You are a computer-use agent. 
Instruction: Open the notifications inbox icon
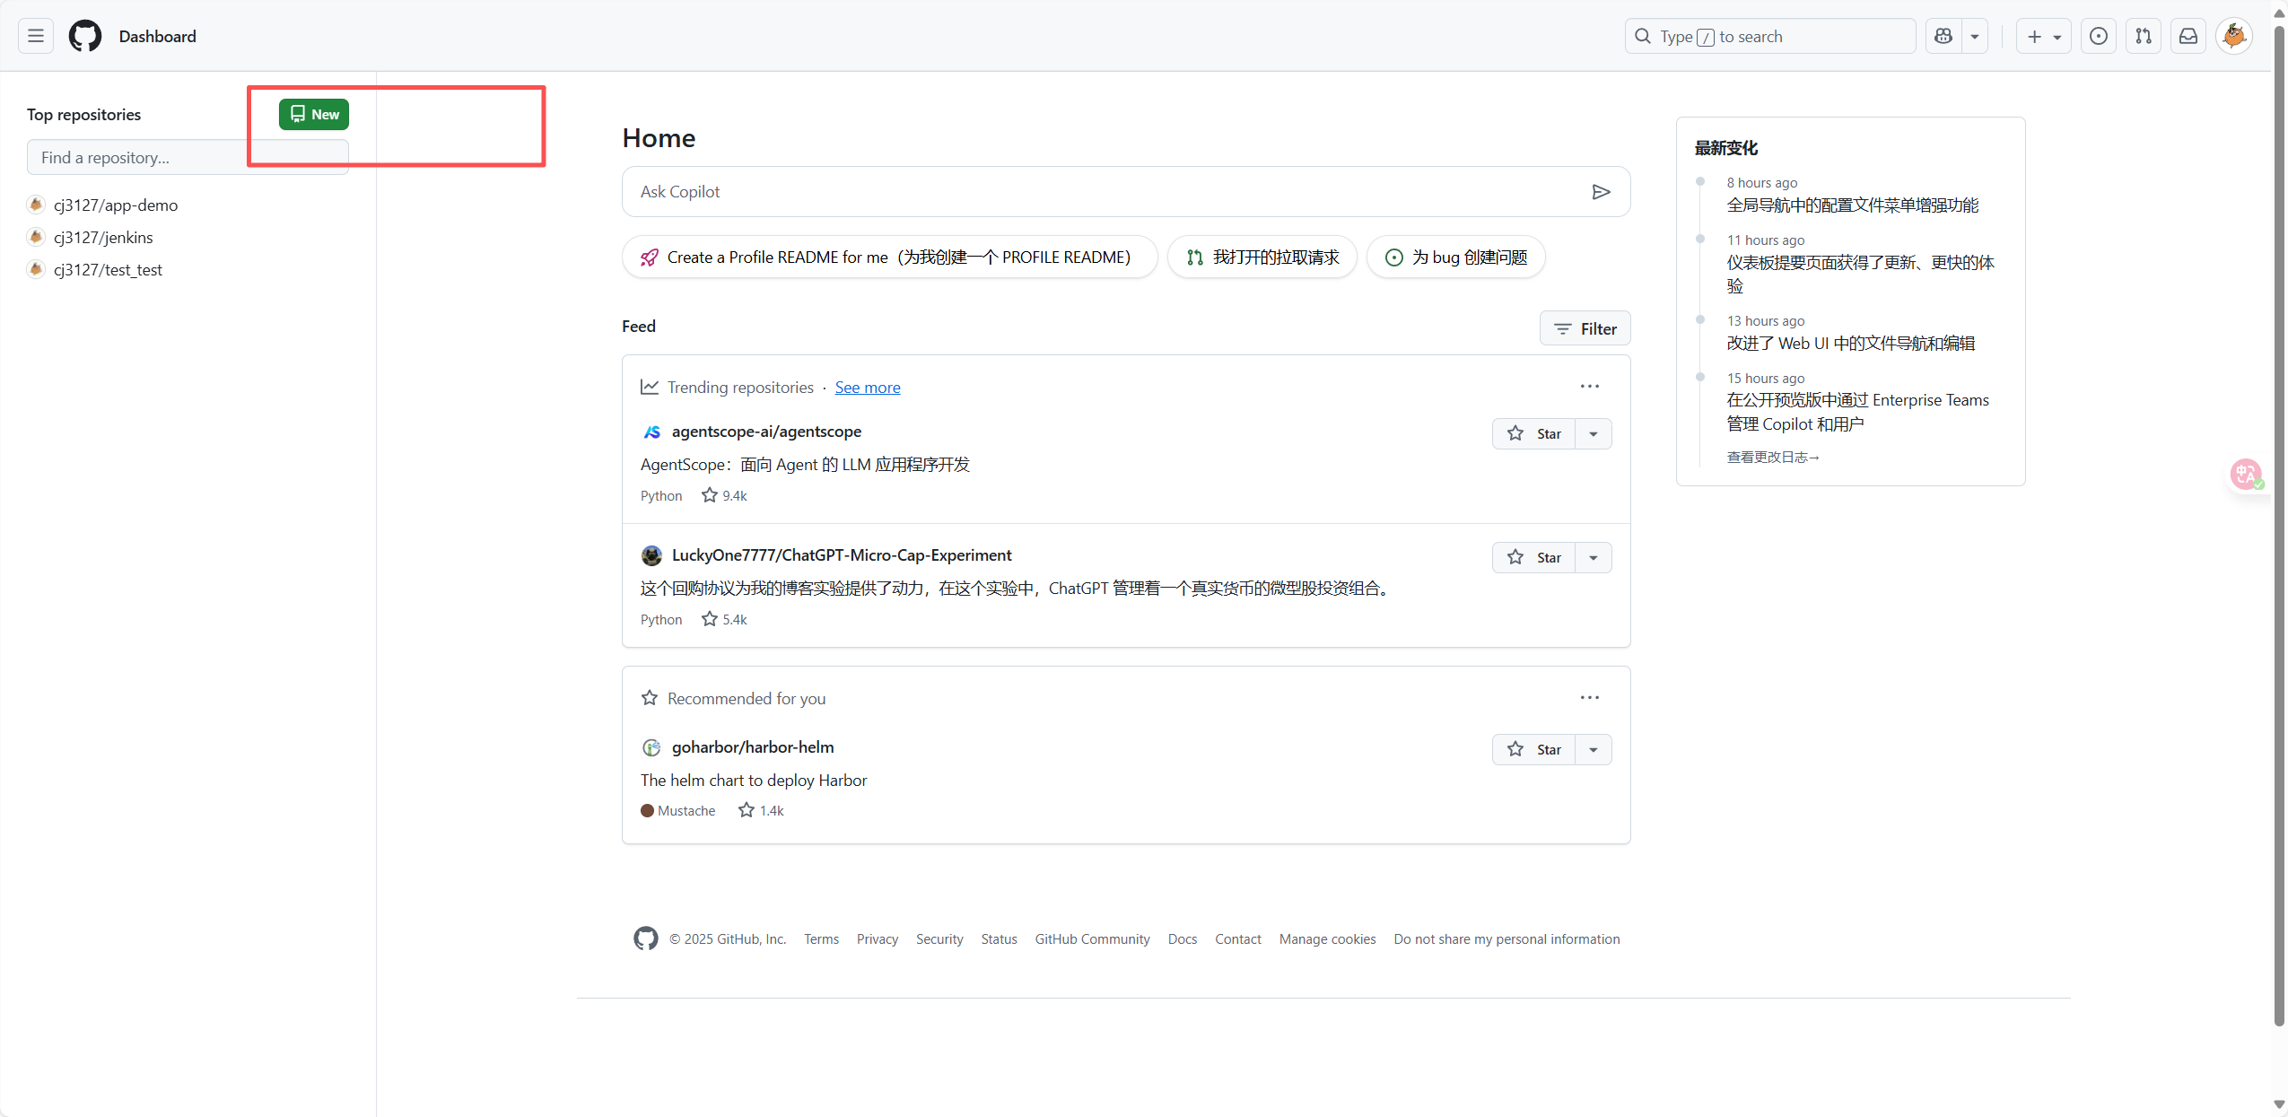point(2188,36)
